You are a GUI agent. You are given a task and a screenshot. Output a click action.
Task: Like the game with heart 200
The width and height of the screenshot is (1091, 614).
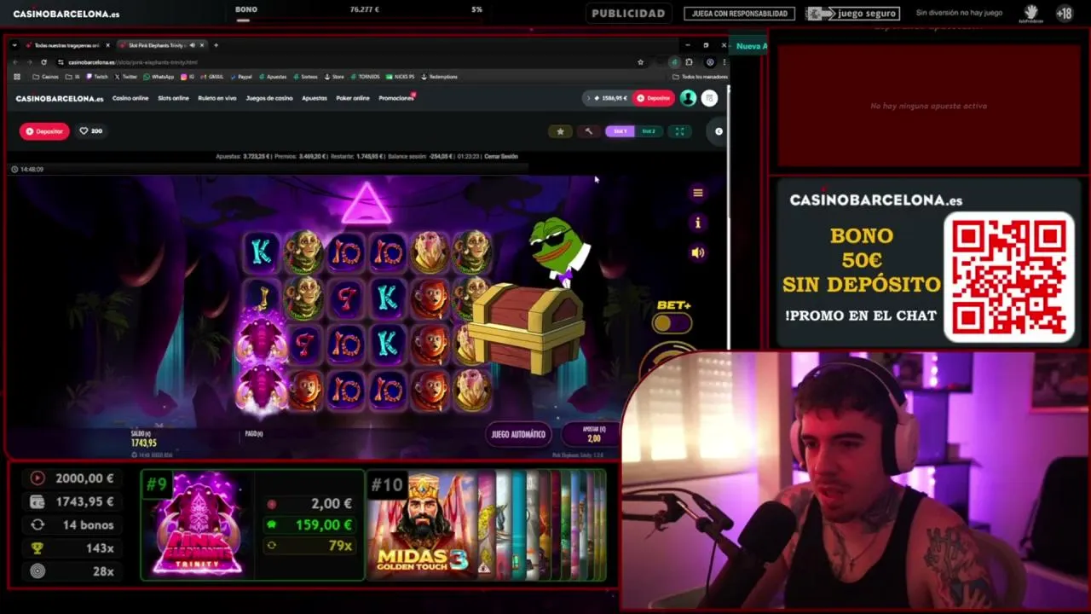90,131
